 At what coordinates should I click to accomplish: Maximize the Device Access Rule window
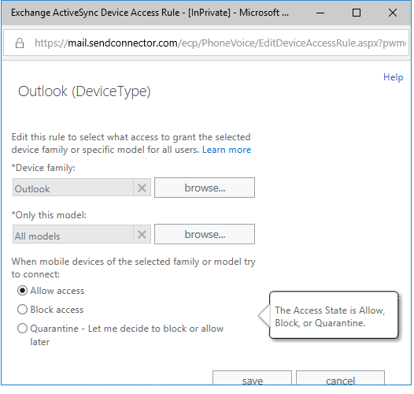pos(357,13)
